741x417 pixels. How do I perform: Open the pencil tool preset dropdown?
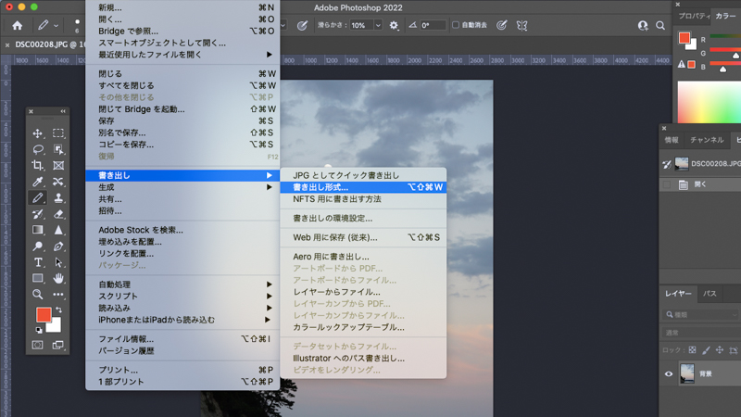57,26
